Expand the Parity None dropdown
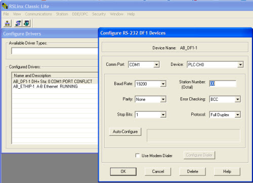The height and width of the screenshot is (183, 253). click(163, 99)
